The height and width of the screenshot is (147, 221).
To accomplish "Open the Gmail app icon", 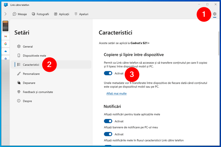I will point(5,37).
